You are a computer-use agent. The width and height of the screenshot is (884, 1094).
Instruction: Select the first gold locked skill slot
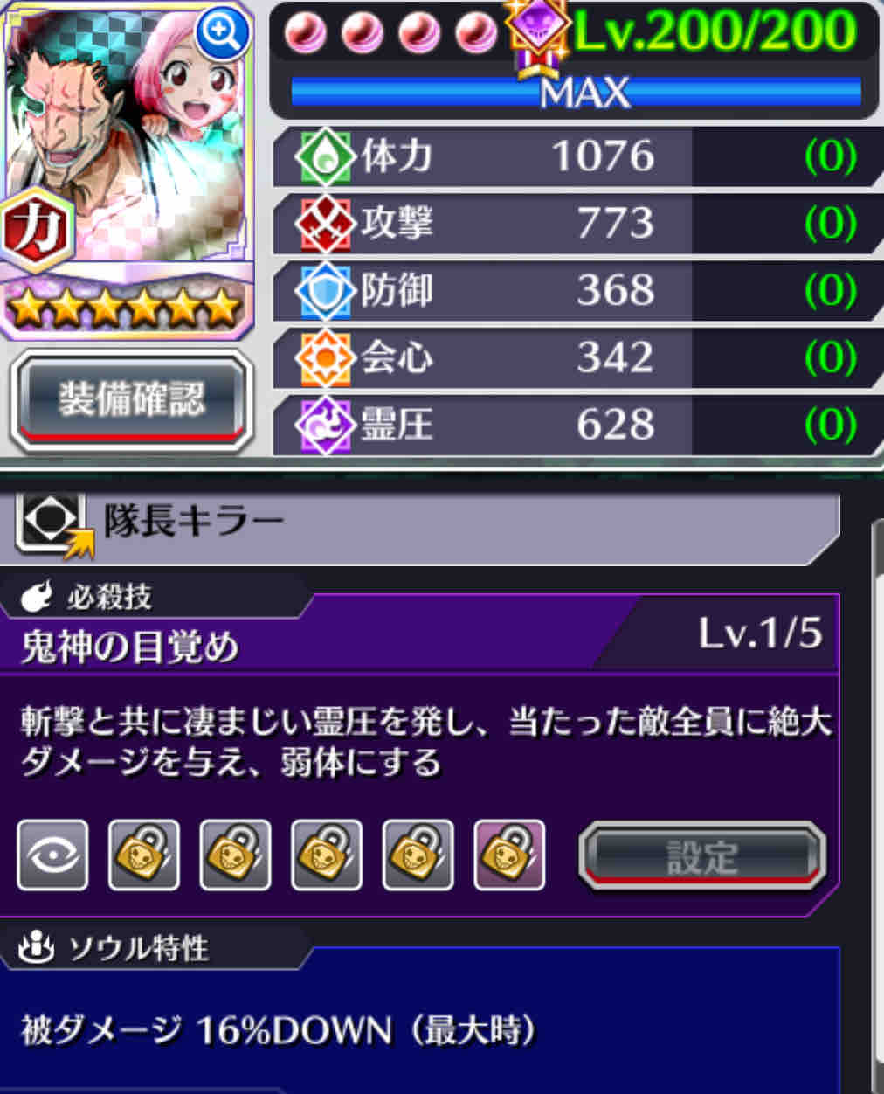click(x=144, y=855)
